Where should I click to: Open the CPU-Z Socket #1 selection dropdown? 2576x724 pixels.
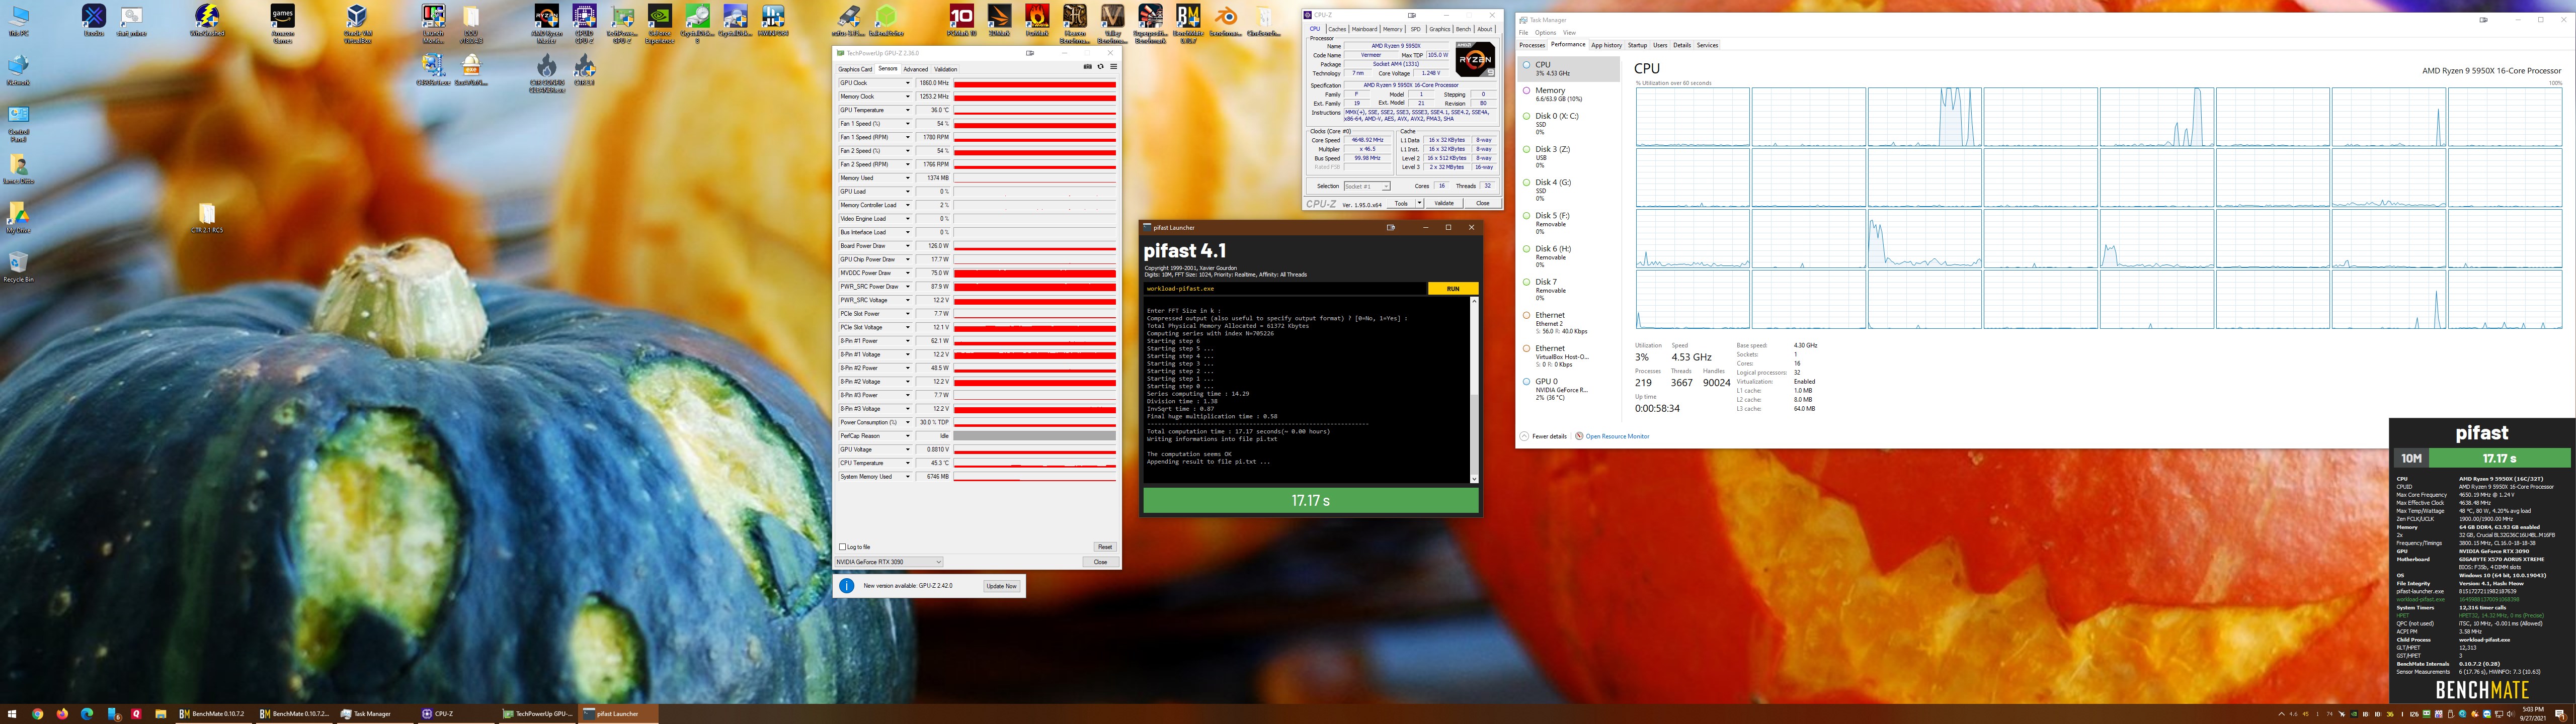1367,186
